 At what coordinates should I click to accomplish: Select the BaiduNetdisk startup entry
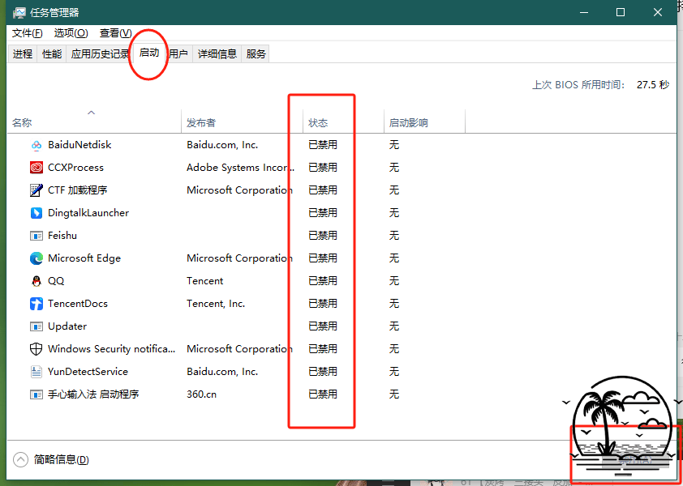coord(341,145)
